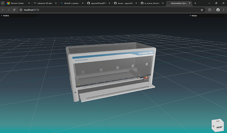
Task: Close the oguna/SharpXFile tab
Action: (x=110, y=3)
